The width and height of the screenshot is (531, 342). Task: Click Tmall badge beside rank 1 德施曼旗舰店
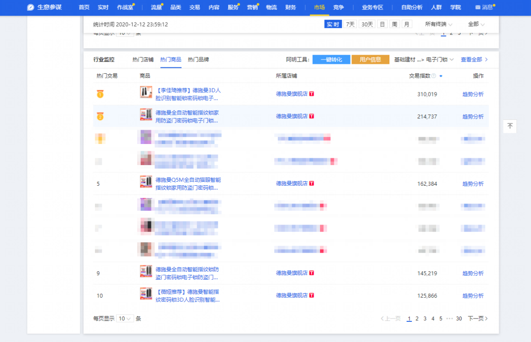tap(312, 94)
